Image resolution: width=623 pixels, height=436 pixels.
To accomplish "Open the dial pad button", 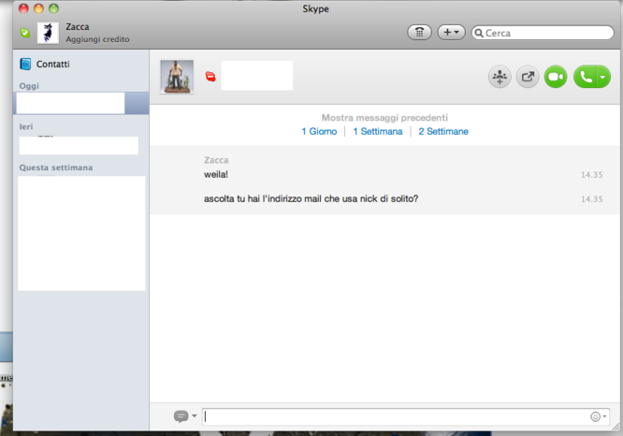I will (419, 32).
